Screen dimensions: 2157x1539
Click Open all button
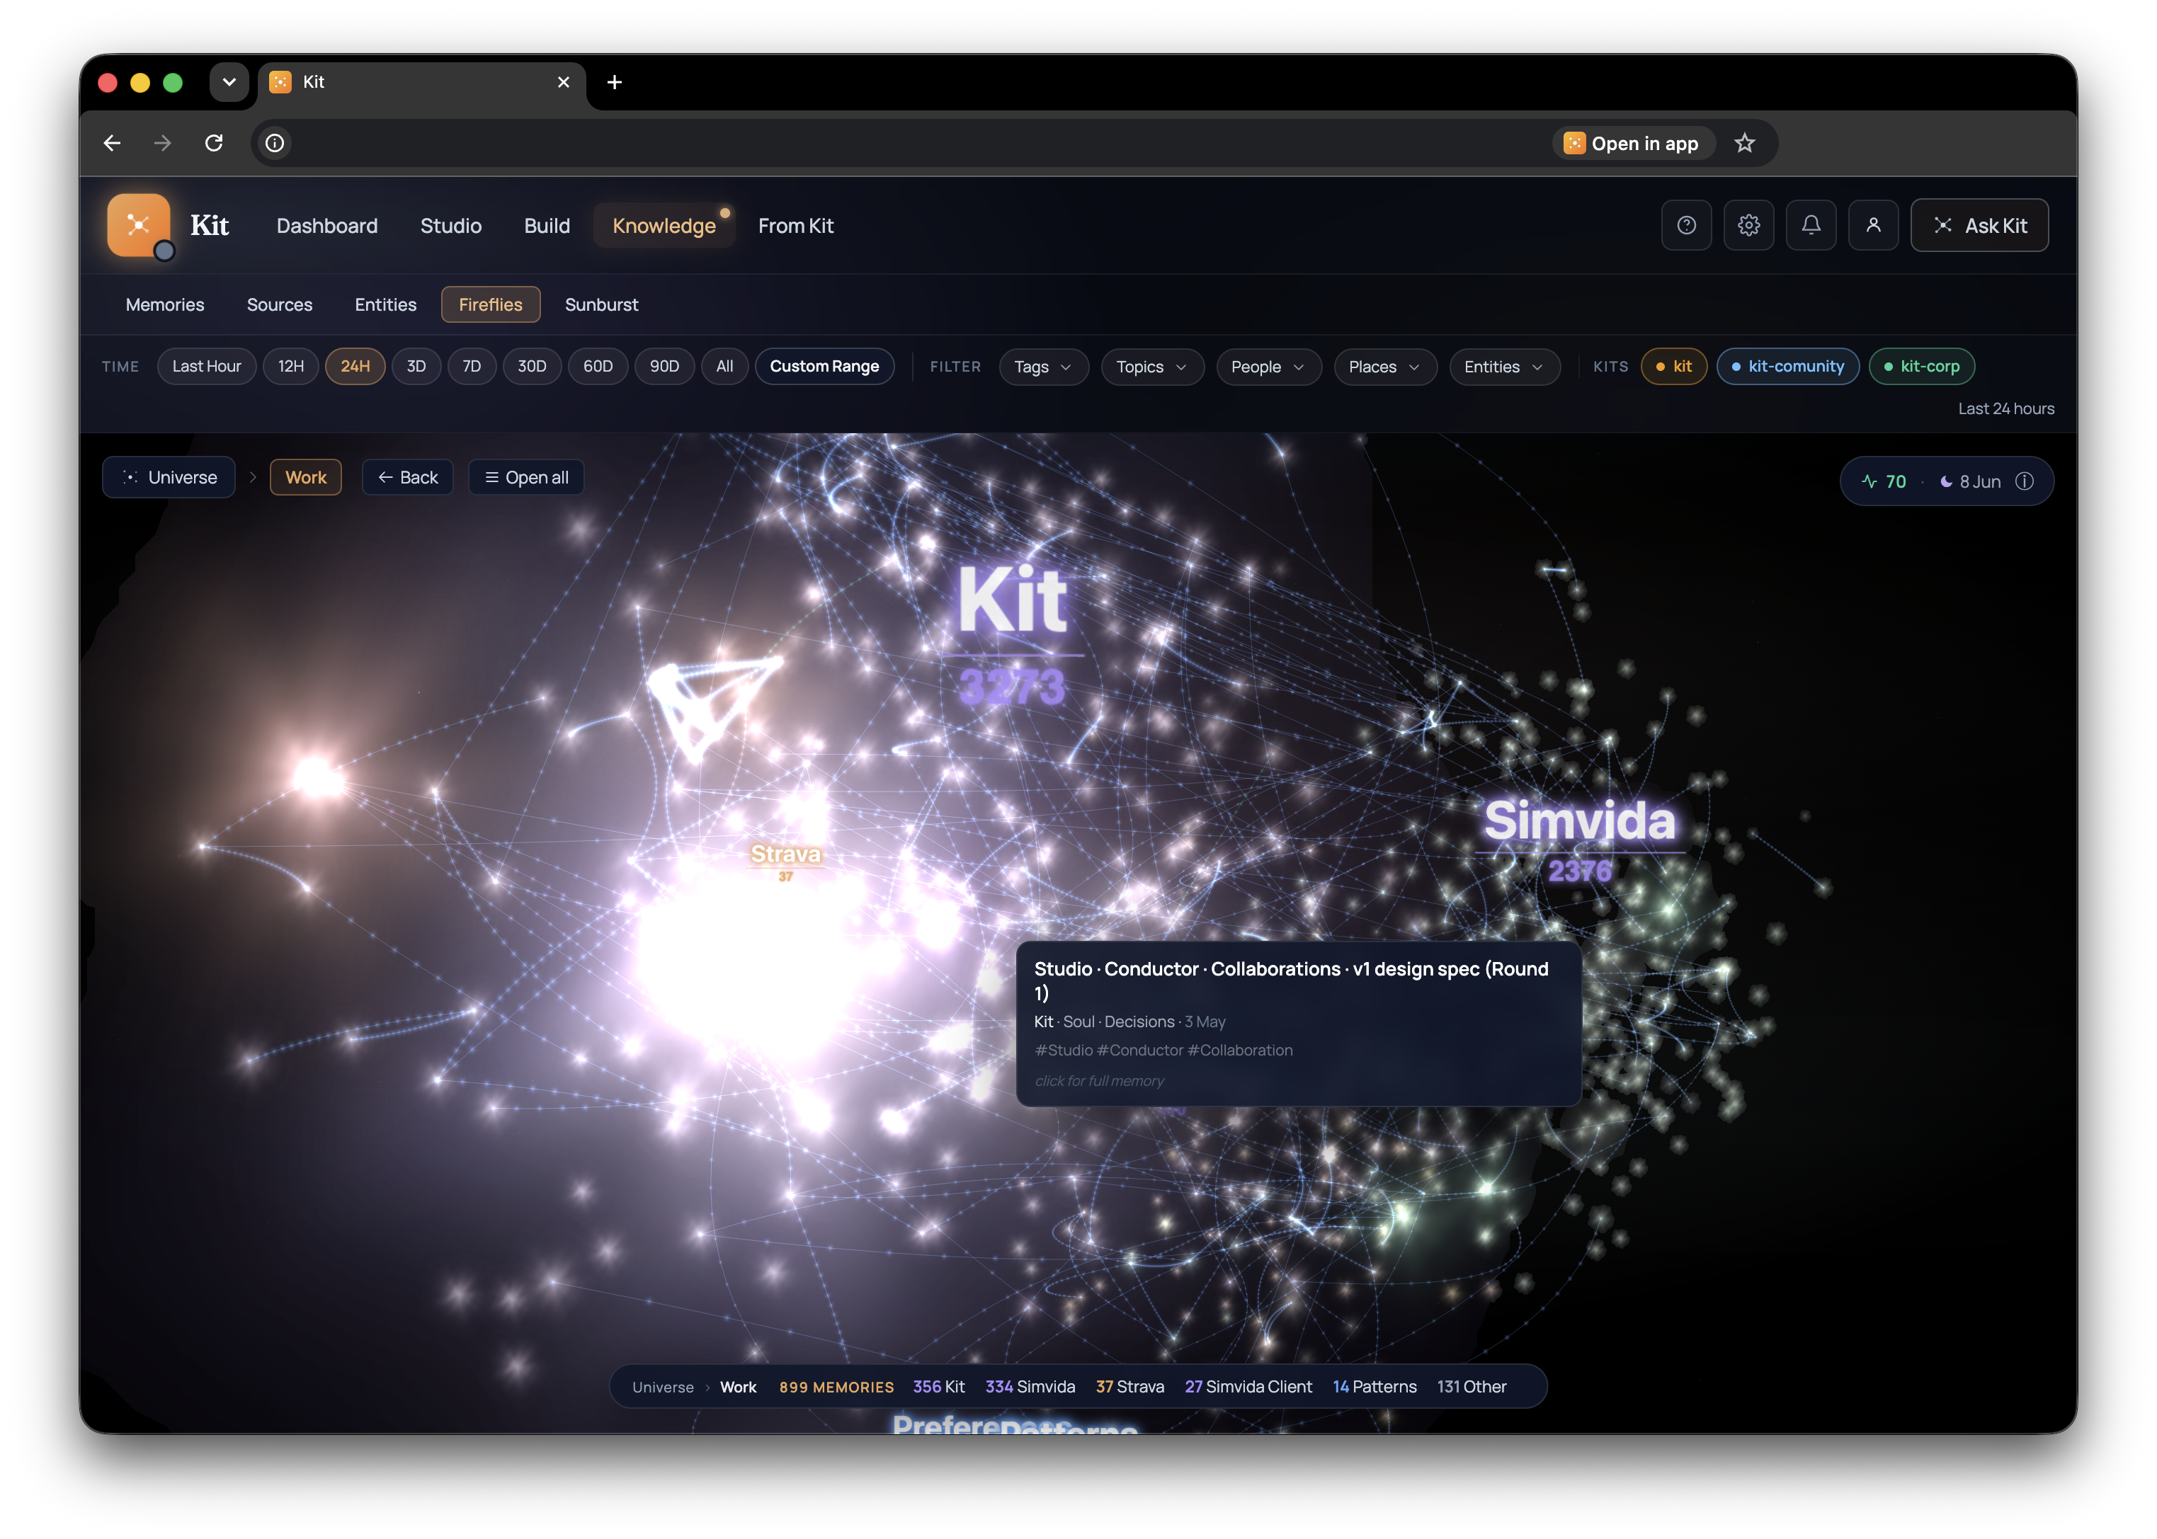coord(527,478)
